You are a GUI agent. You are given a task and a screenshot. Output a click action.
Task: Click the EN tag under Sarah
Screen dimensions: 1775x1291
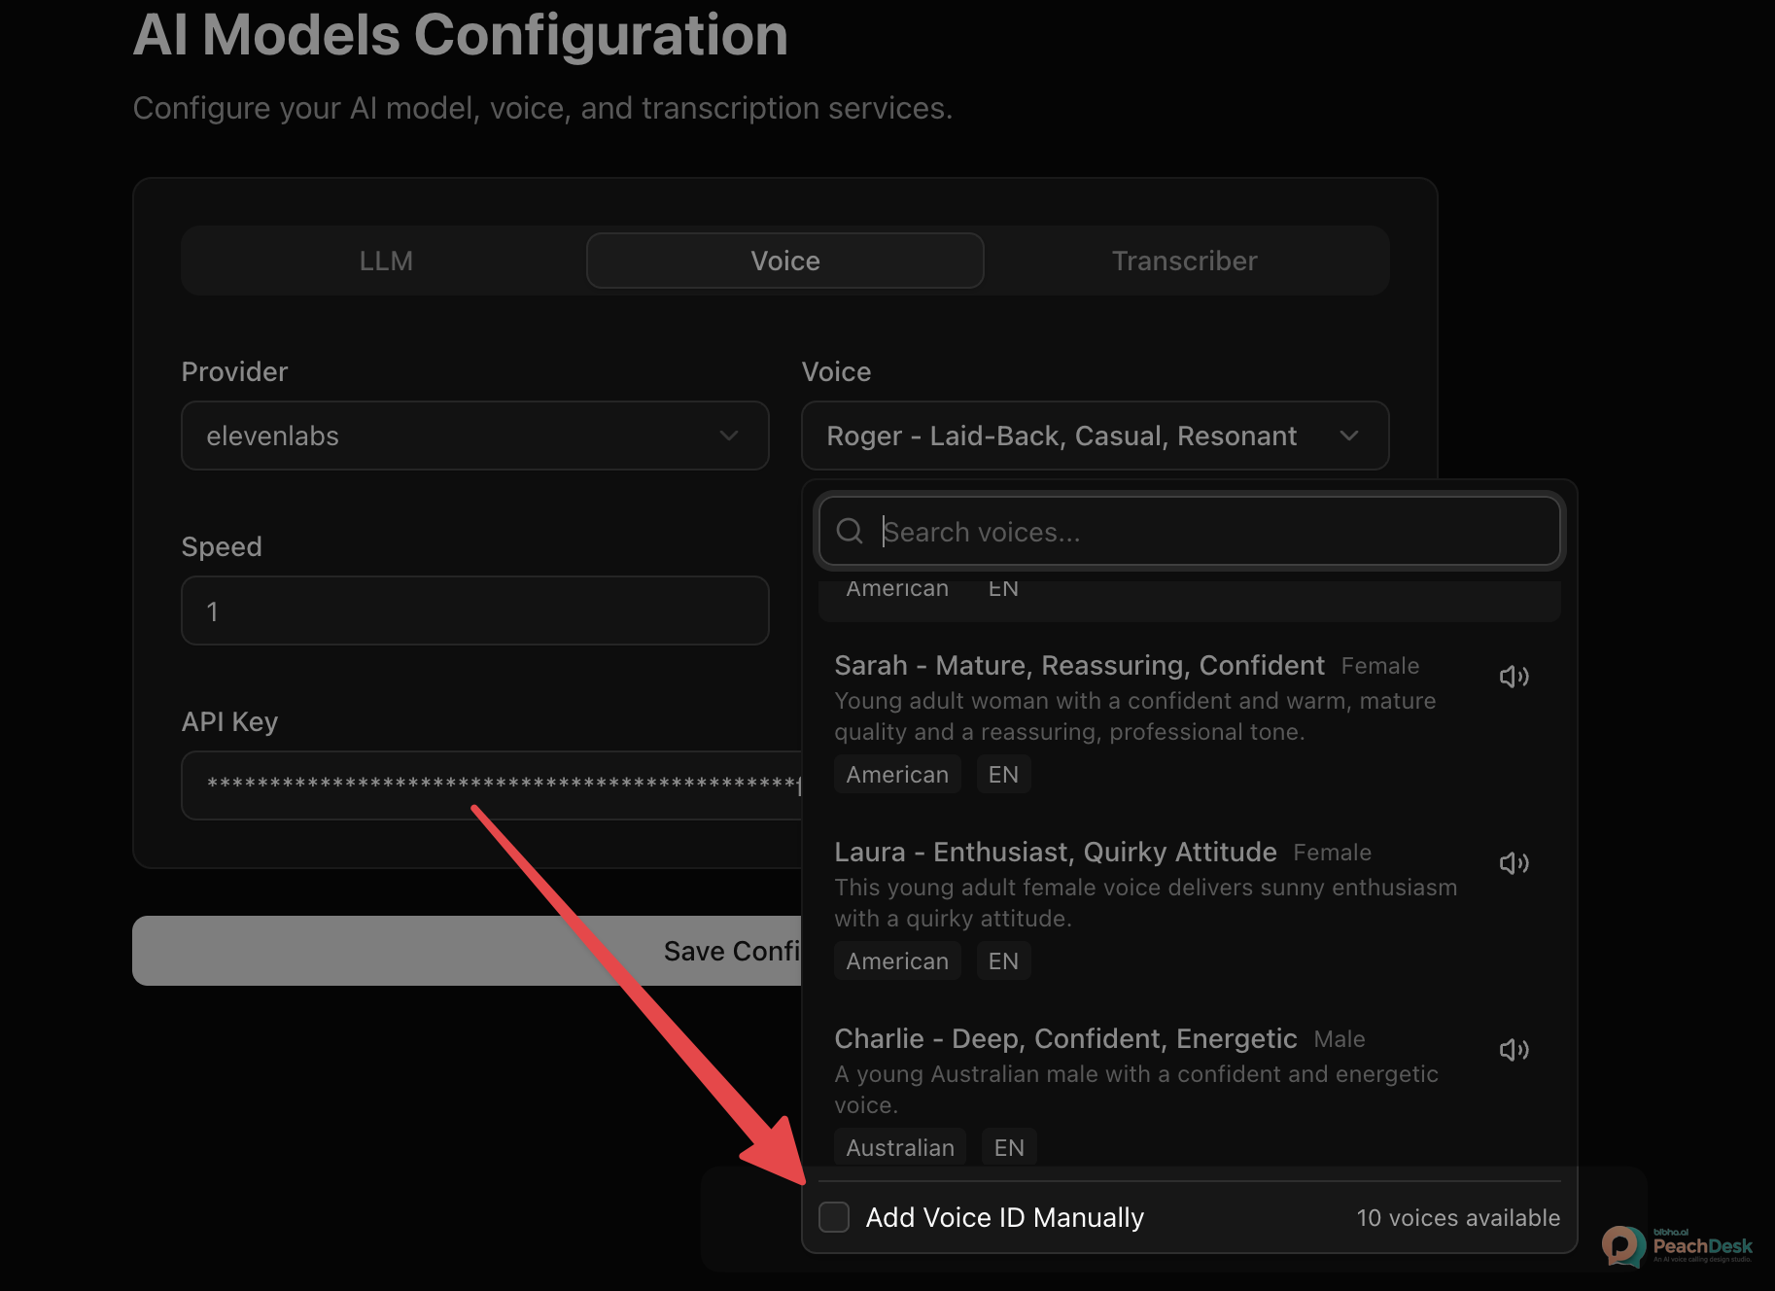1003,774
